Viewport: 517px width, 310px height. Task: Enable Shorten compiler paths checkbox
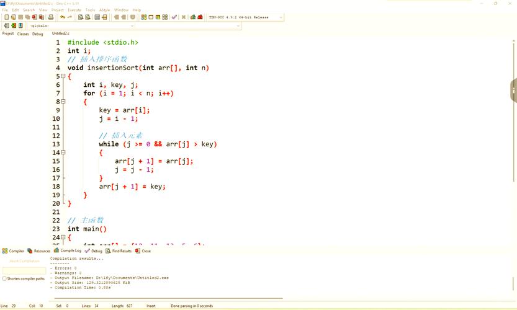[x=4, y=278]
